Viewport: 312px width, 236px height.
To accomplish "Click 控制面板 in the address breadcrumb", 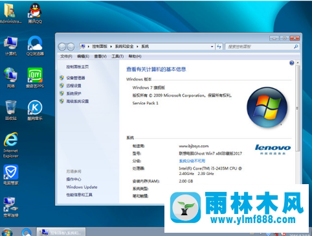I will tap(100, 47).
